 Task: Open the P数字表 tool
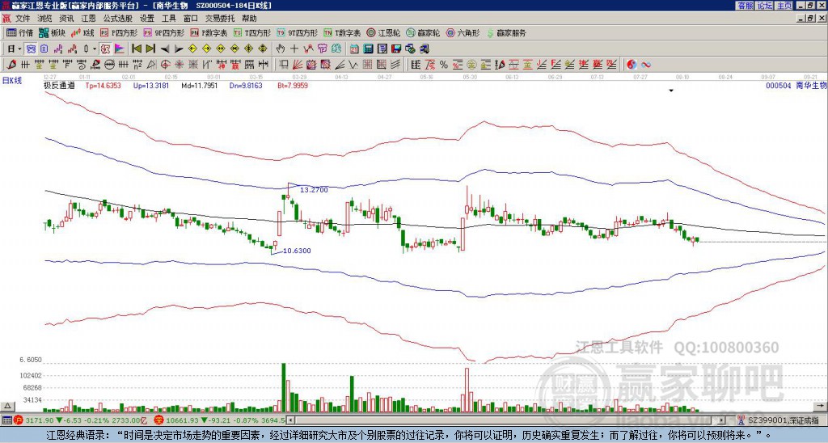pos(209,32)
